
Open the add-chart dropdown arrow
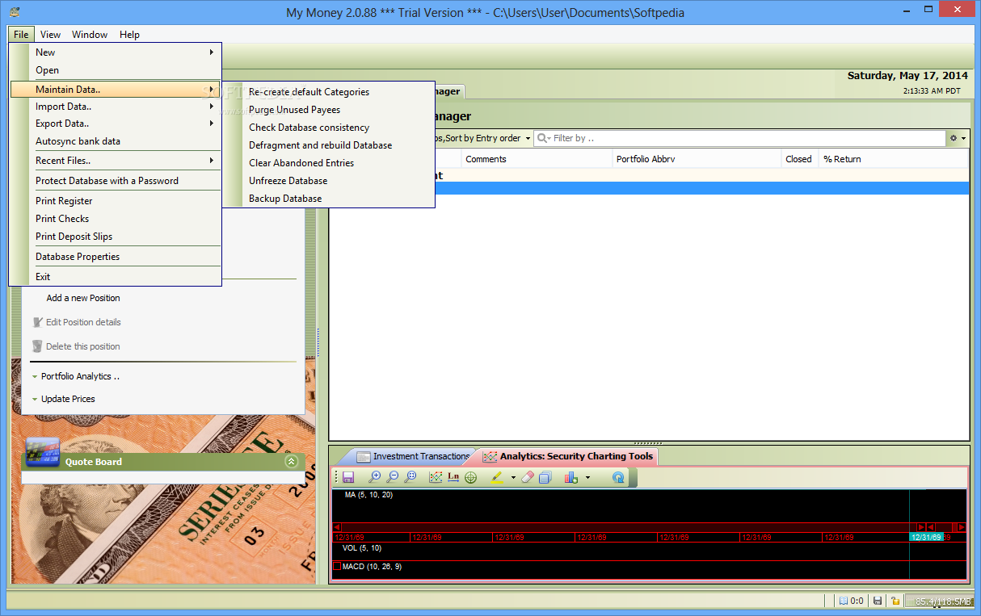click(587, 478)
